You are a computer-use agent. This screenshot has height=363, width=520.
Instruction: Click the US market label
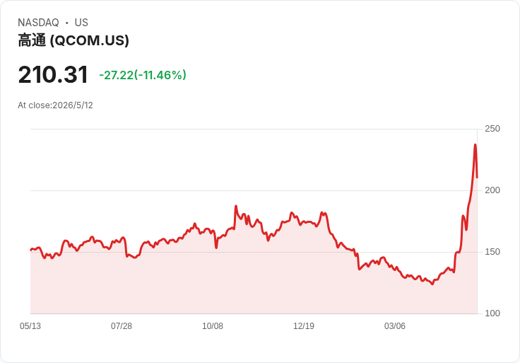[x=81, y=23]
